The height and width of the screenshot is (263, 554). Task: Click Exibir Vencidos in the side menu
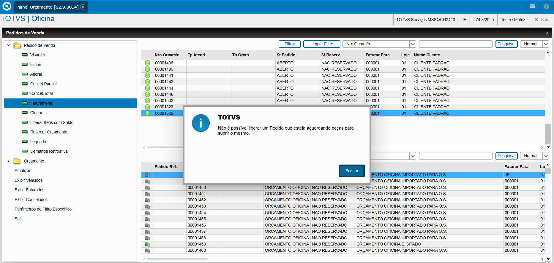(x=29, y=180)
